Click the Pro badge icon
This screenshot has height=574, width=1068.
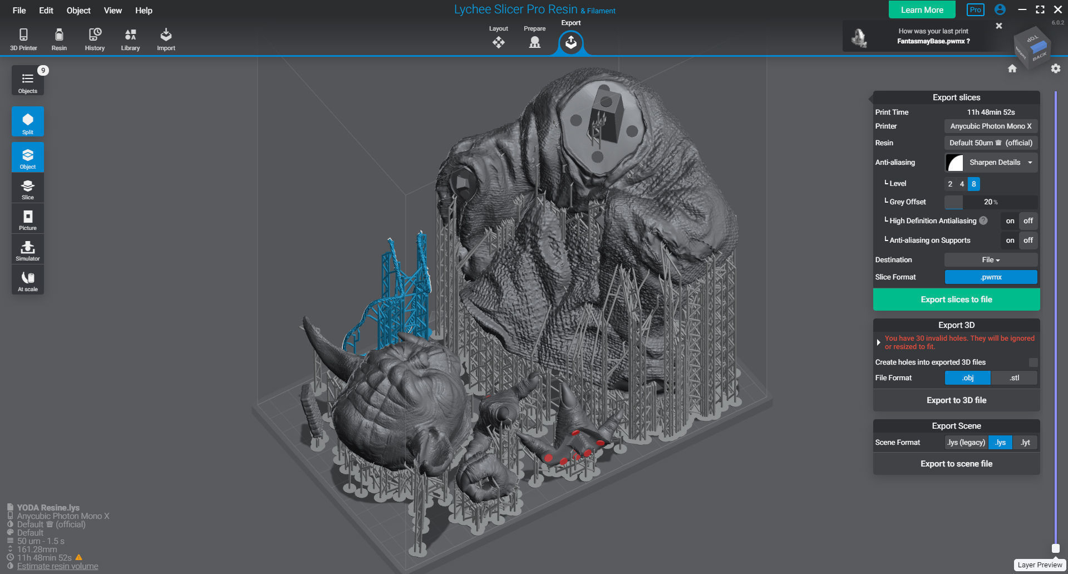pos(976,10)
